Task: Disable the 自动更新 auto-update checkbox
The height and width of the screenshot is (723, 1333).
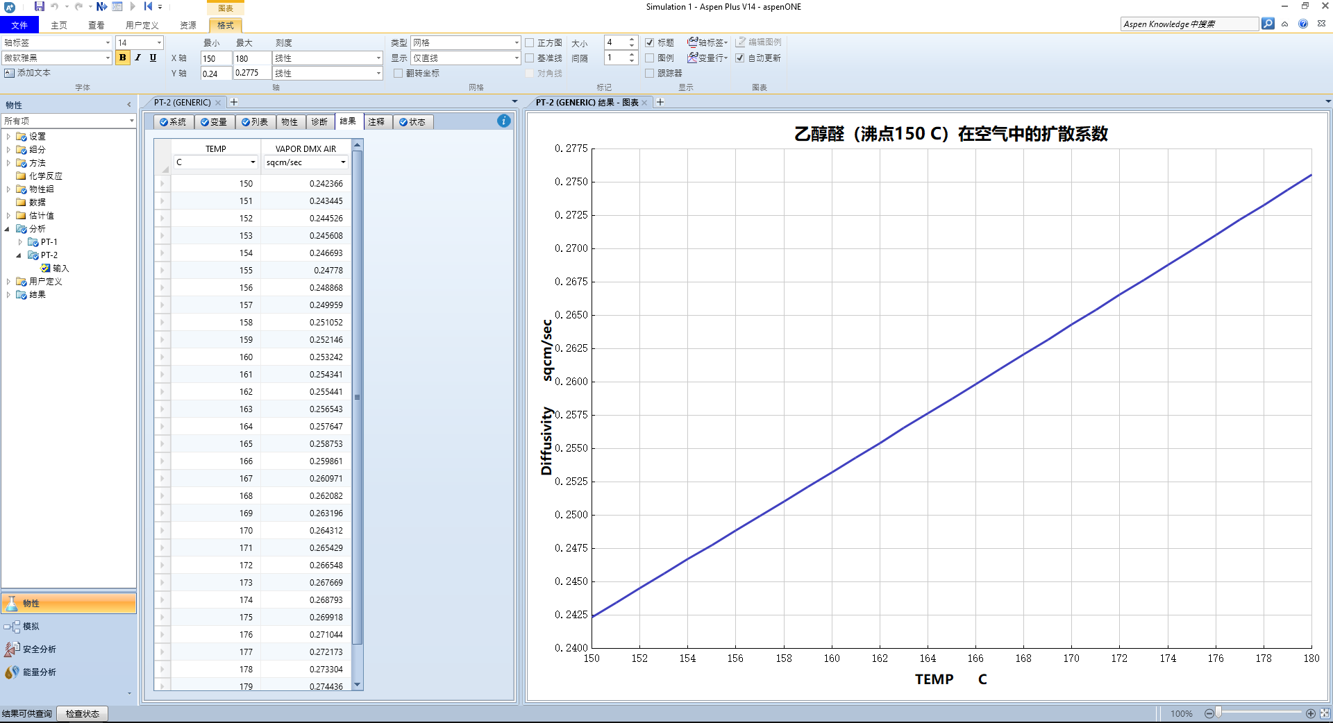Action: click(x=740, y=58)
